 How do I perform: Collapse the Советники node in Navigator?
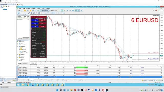[18, 47]
